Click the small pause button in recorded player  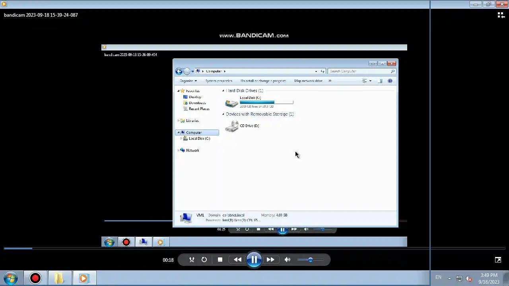point(282,230)
